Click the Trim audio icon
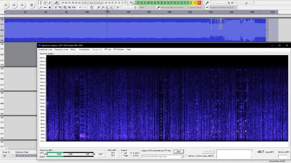The width and height of the screenshot is (291, 163). pos(69,7)
